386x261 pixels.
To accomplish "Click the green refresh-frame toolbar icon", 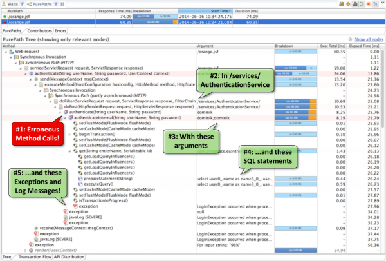I will (362, 4).
